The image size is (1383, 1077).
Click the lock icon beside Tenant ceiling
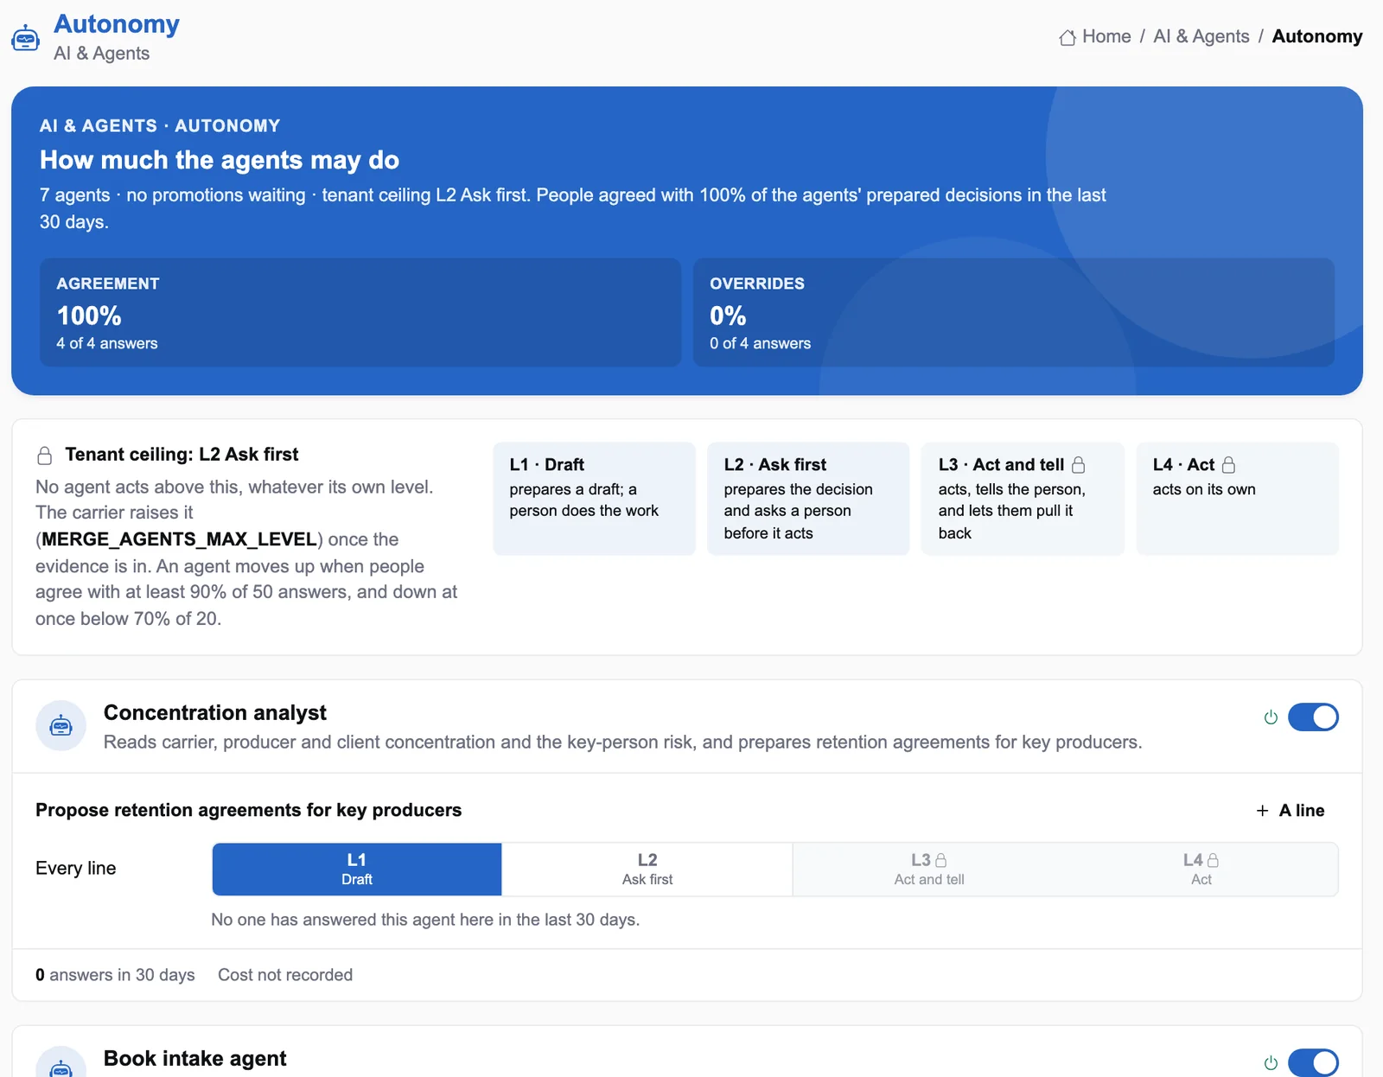(x=45, y=455)
